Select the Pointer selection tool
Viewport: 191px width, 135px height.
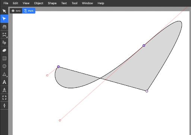[x=4, y=11]
